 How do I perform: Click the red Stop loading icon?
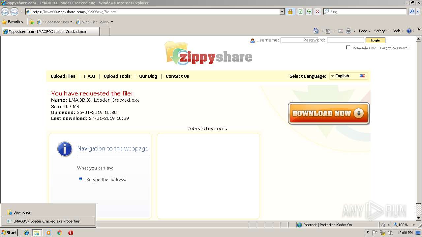(317, 12)
